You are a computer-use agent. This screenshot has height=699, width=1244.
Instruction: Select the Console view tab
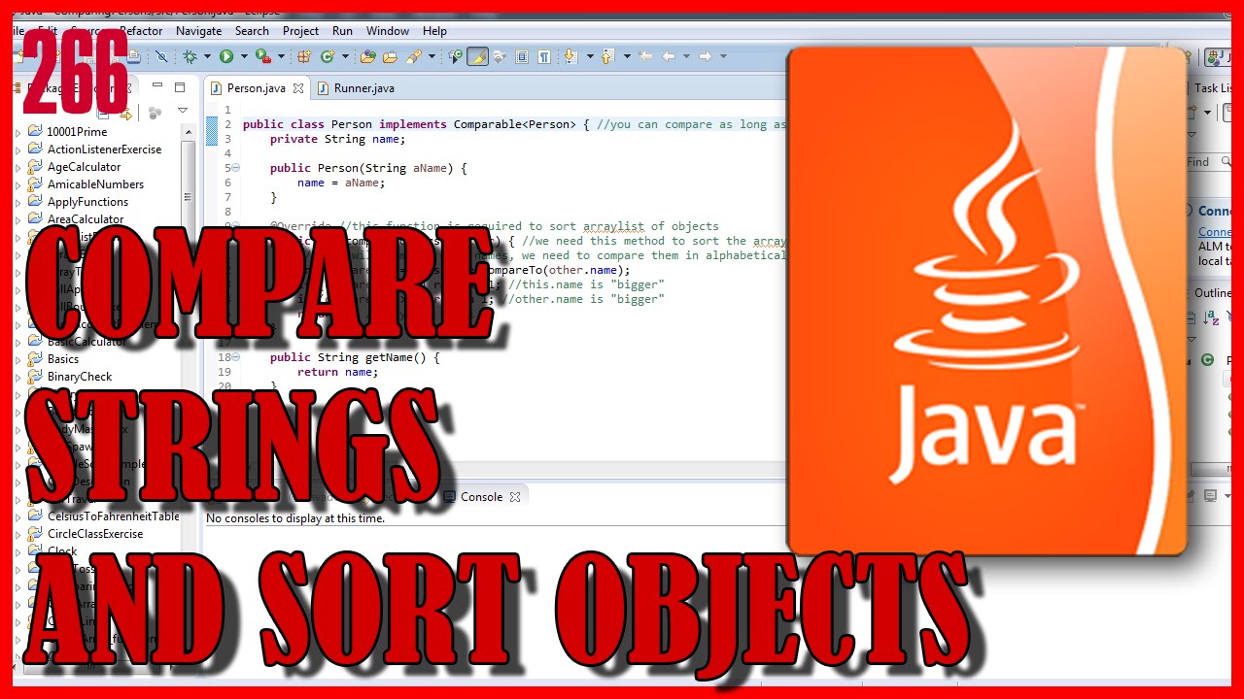click(481, 497)
